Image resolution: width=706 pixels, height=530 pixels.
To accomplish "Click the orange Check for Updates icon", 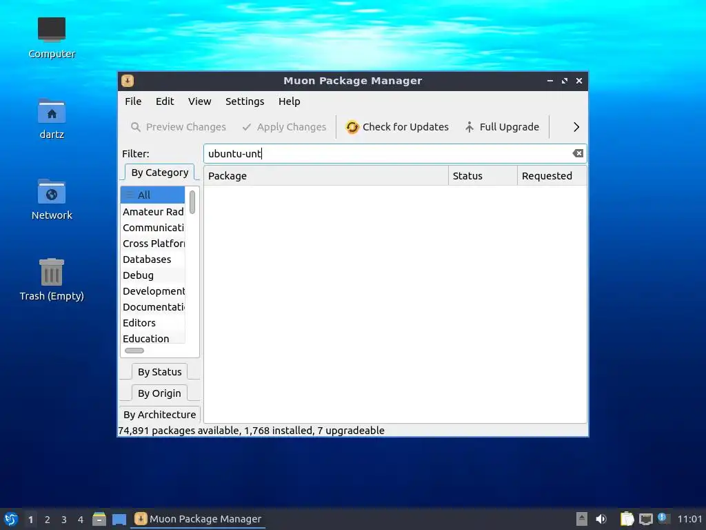I will click(352, 127).
